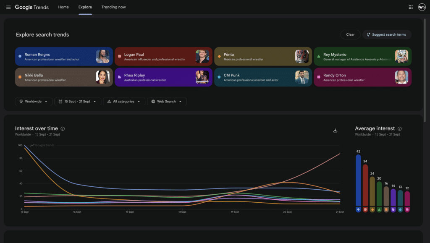Screen dimensions: 430x243
Task: Click the 16 Sept axis label
Action: click(77, 212)
